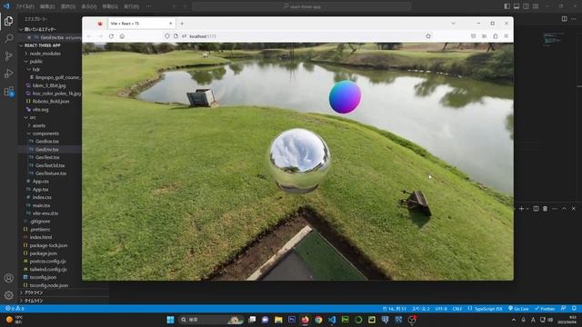The width and height of the screenshot is (582, 327).
Task: Add a new terminal in panel
Action: 521,209
